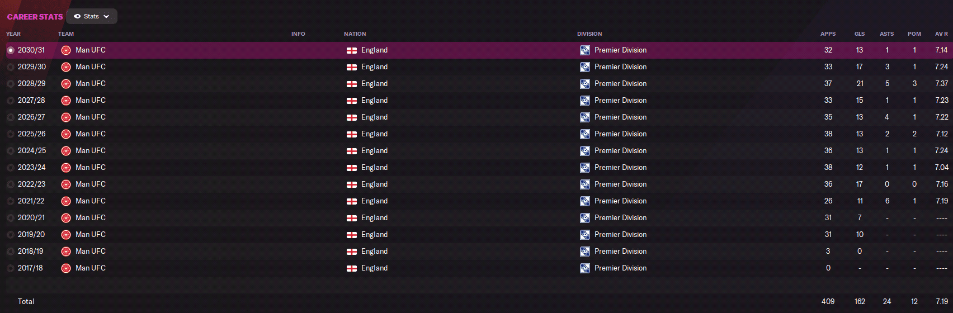Click Premier Division logo in 2021/22 row
Image resolution: width=953 pixels, height=313 pixels.
pos(584,201)
